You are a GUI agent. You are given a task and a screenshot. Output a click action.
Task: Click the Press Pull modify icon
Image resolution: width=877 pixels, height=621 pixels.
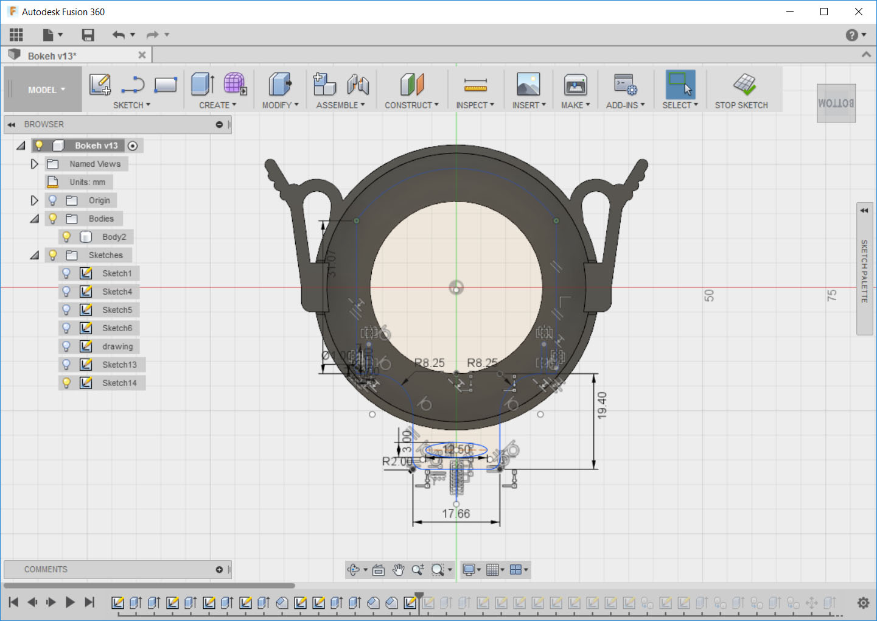[280, 85]
